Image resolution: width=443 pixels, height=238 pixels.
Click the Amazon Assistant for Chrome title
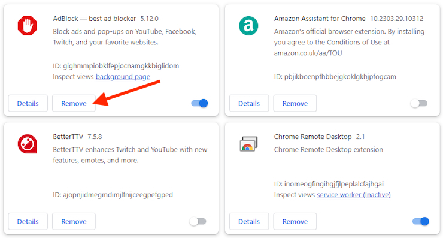pos(320,19)
